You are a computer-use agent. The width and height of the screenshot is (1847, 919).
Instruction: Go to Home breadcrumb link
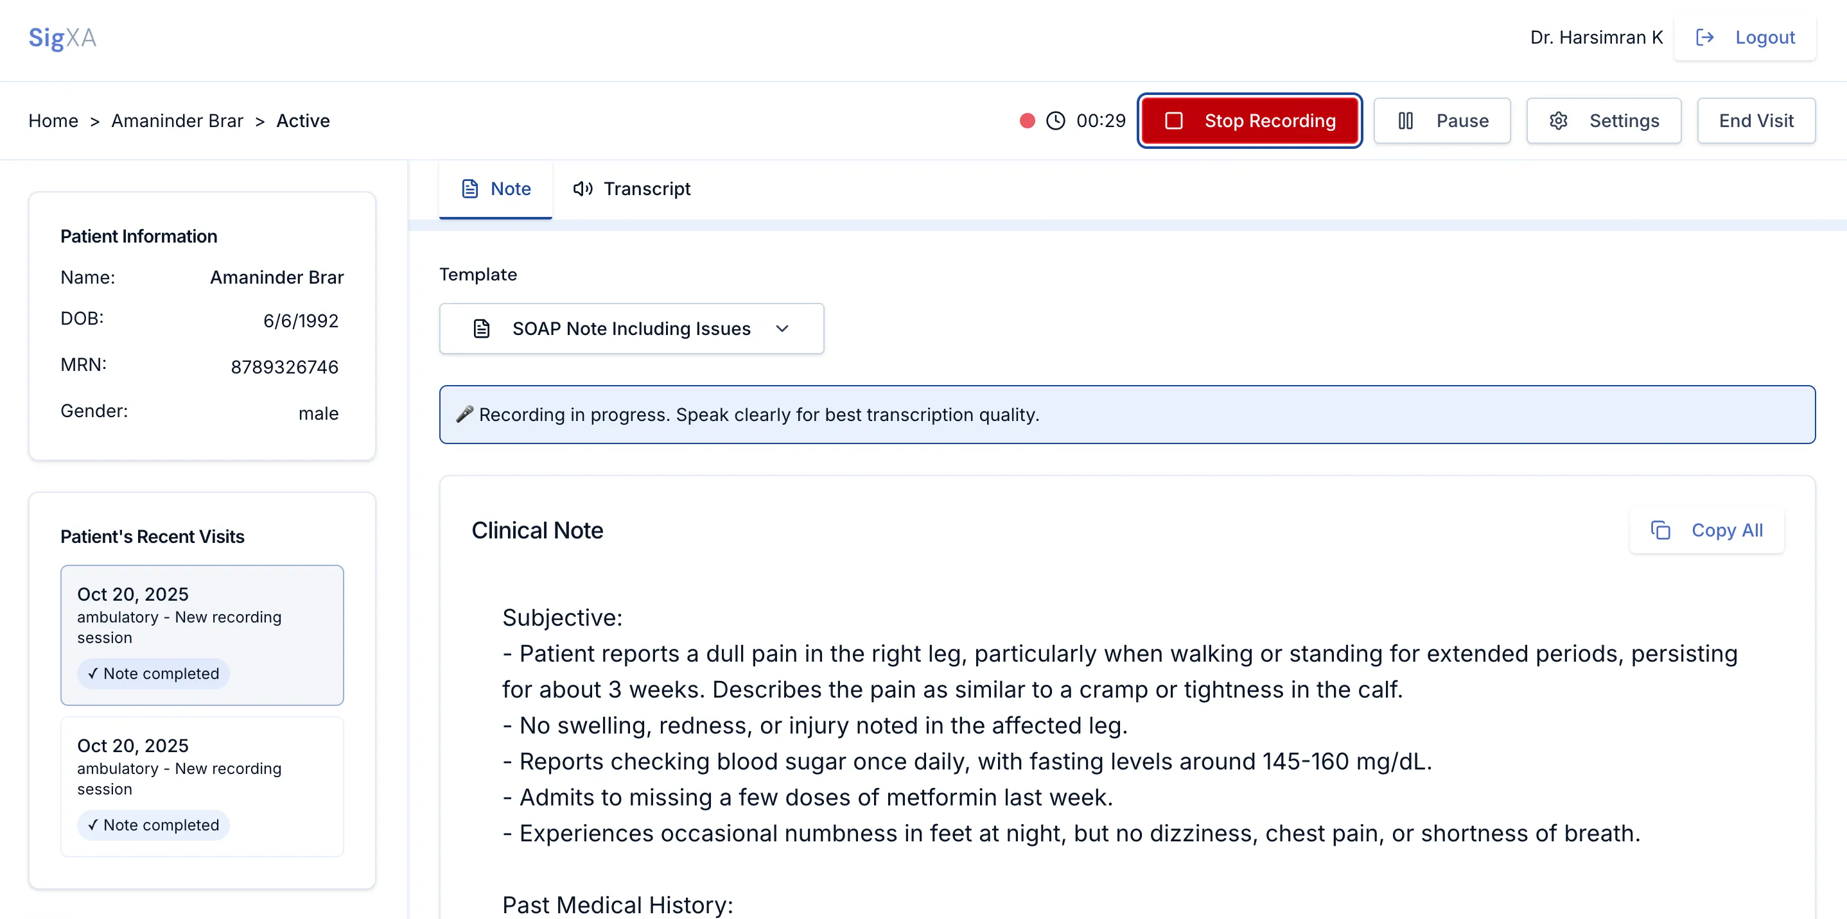pyautogui.click(x=53, y=121)
